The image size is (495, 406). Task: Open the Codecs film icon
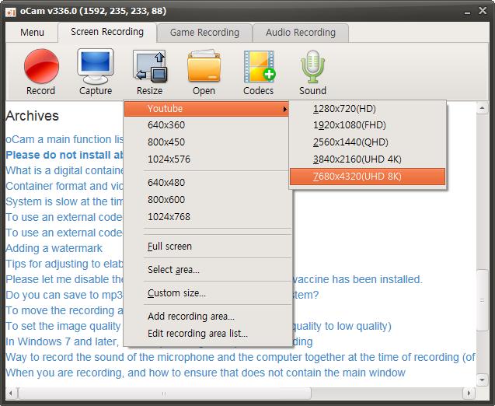click(258, 66)
